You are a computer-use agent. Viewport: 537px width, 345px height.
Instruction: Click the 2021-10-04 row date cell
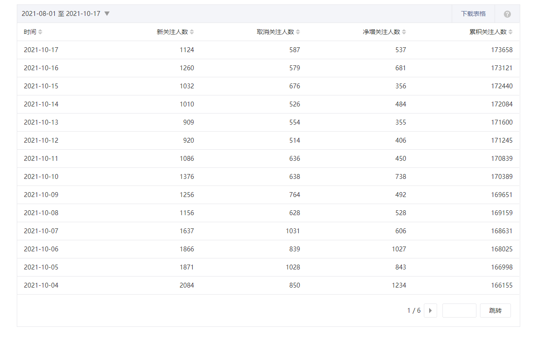(x=41, y=285)
